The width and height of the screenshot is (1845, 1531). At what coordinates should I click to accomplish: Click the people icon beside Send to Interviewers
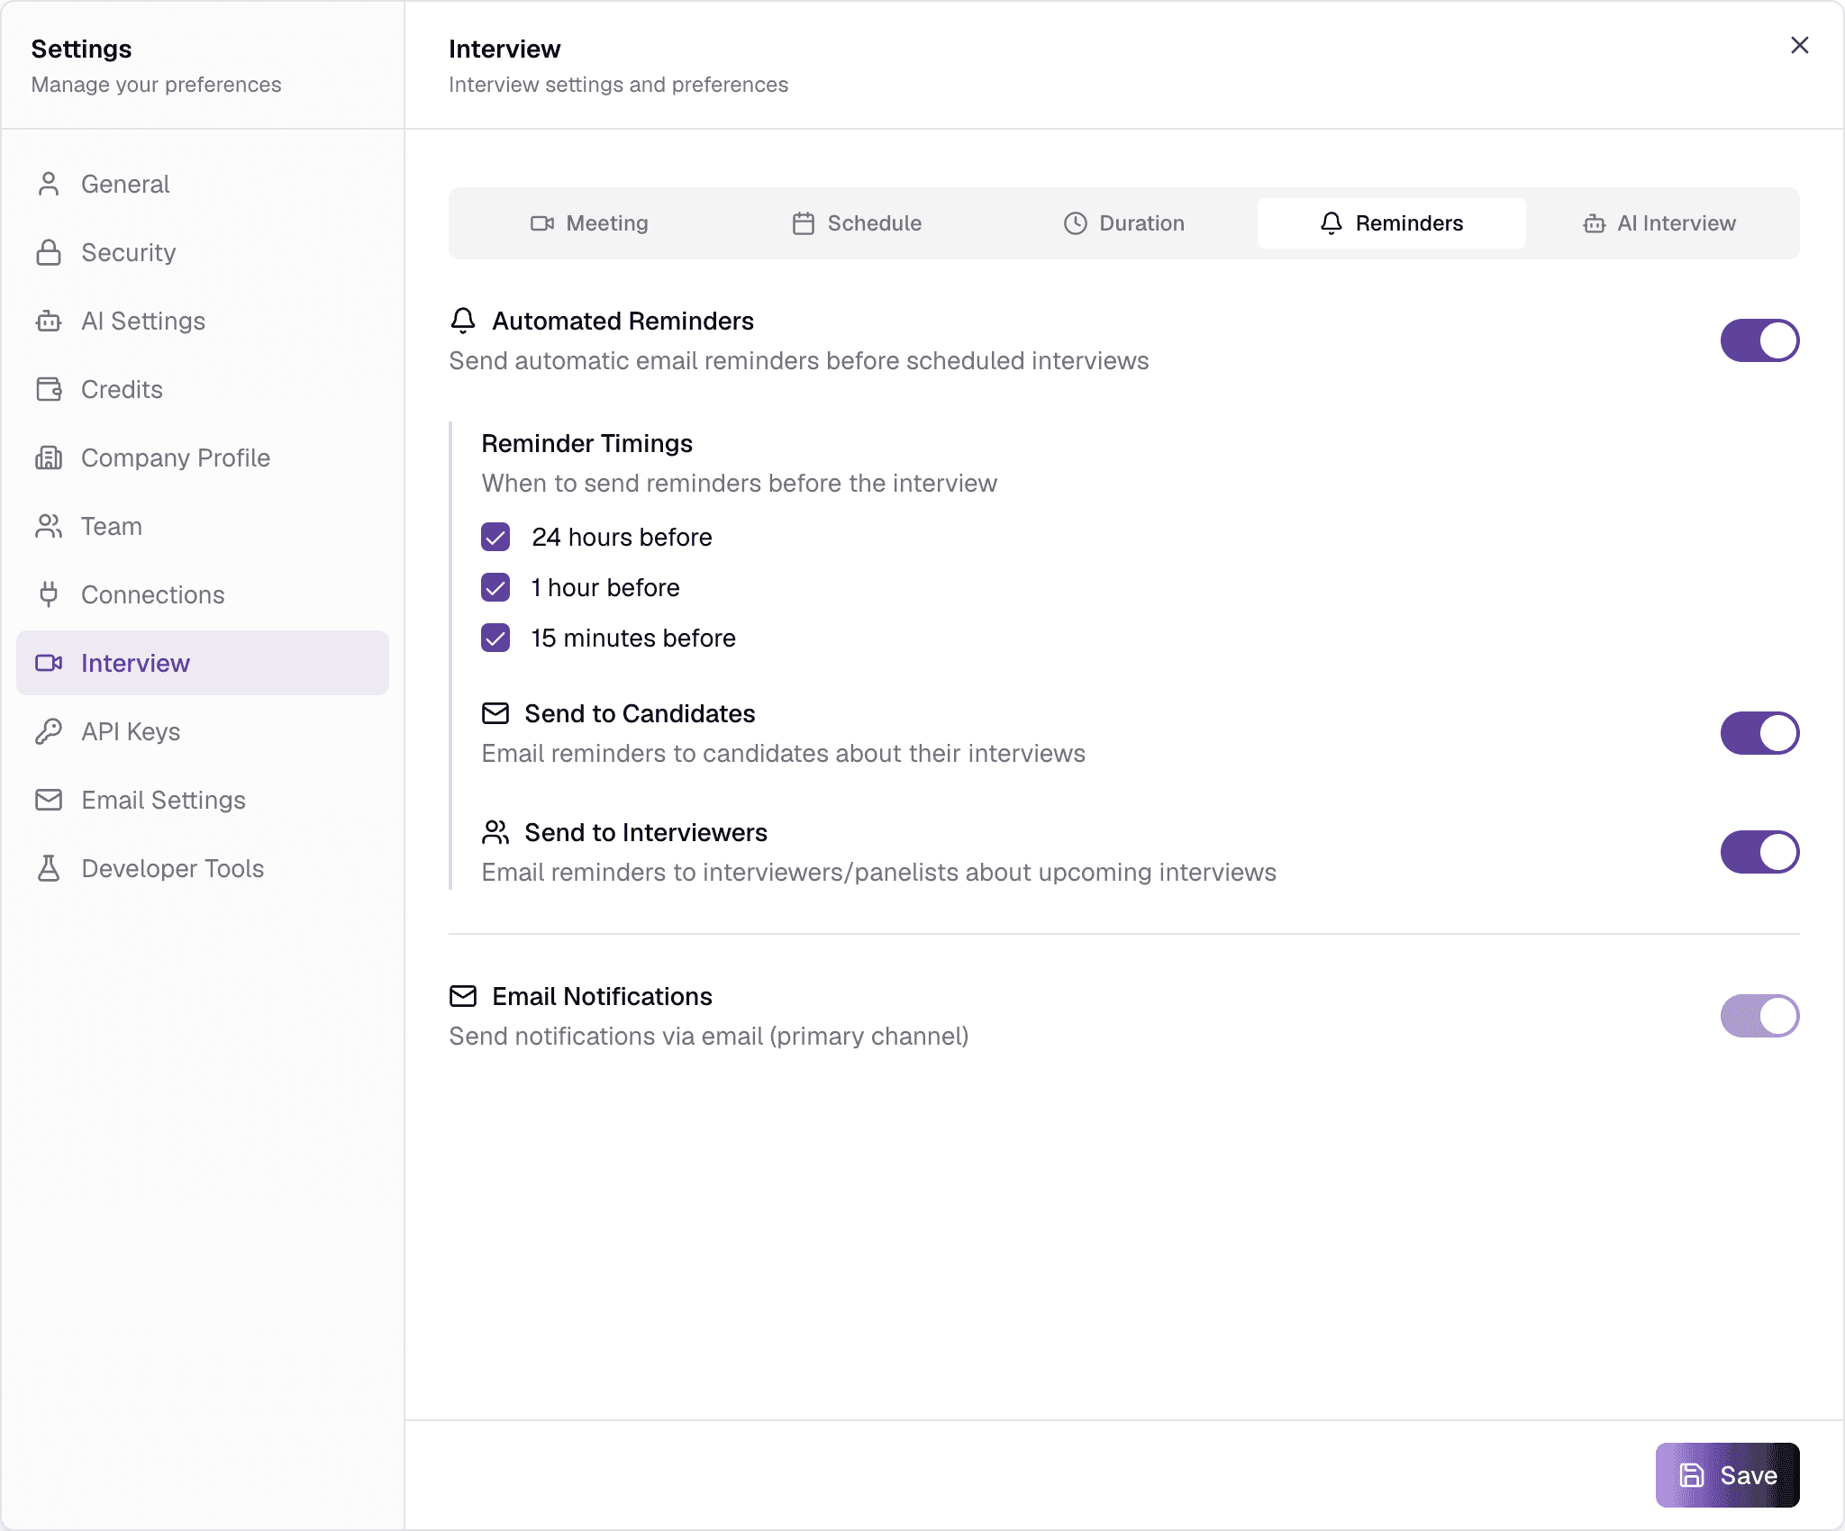tap(495, 832)
